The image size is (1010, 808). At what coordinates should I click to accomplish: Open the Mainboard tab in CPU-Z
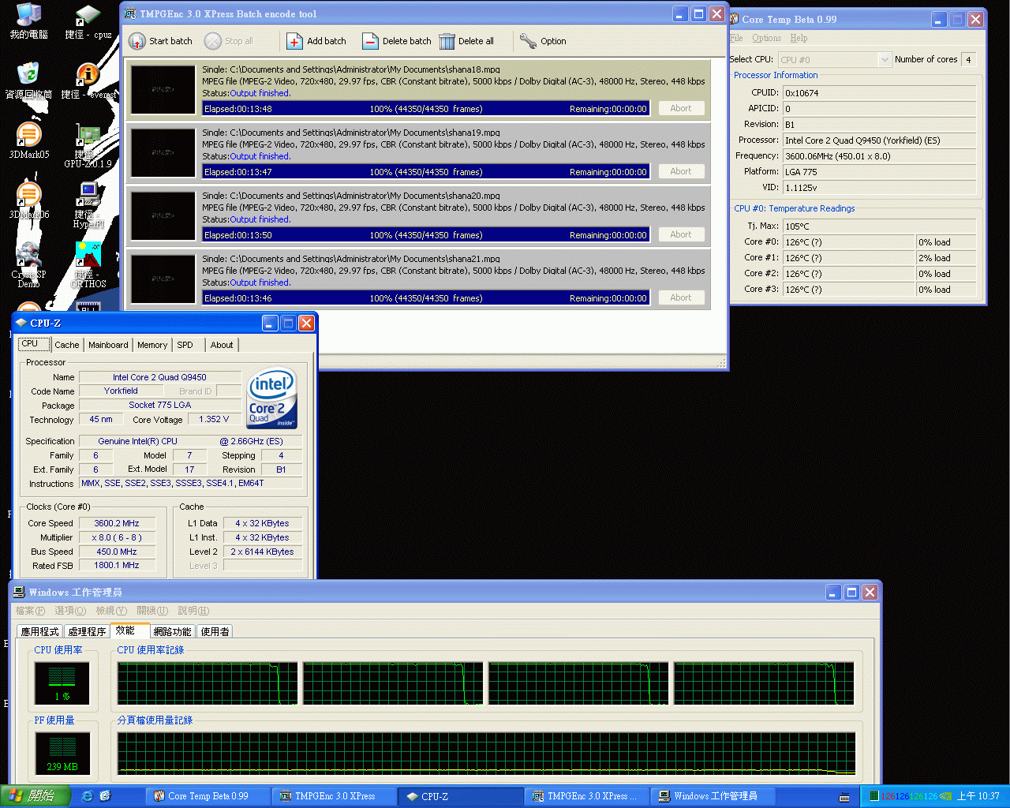[x=108, y=345]
